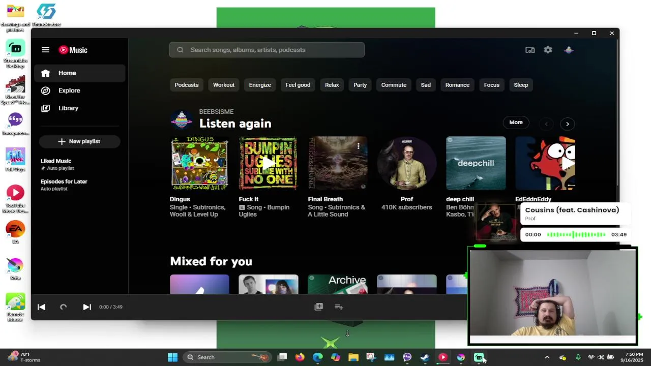Select the Sad chip

point(426,85)
